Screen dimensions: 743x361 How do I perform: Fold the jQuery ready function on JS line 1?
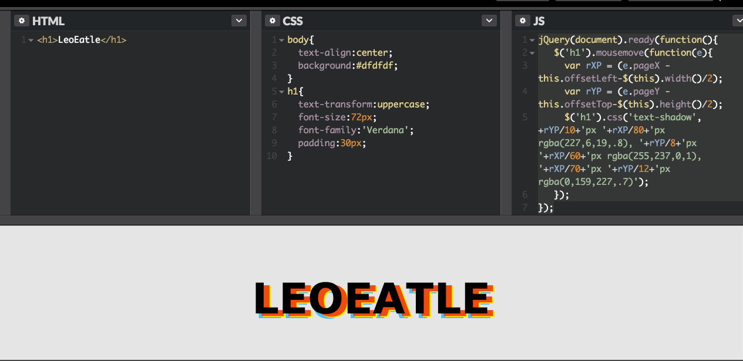coord(532,41)
